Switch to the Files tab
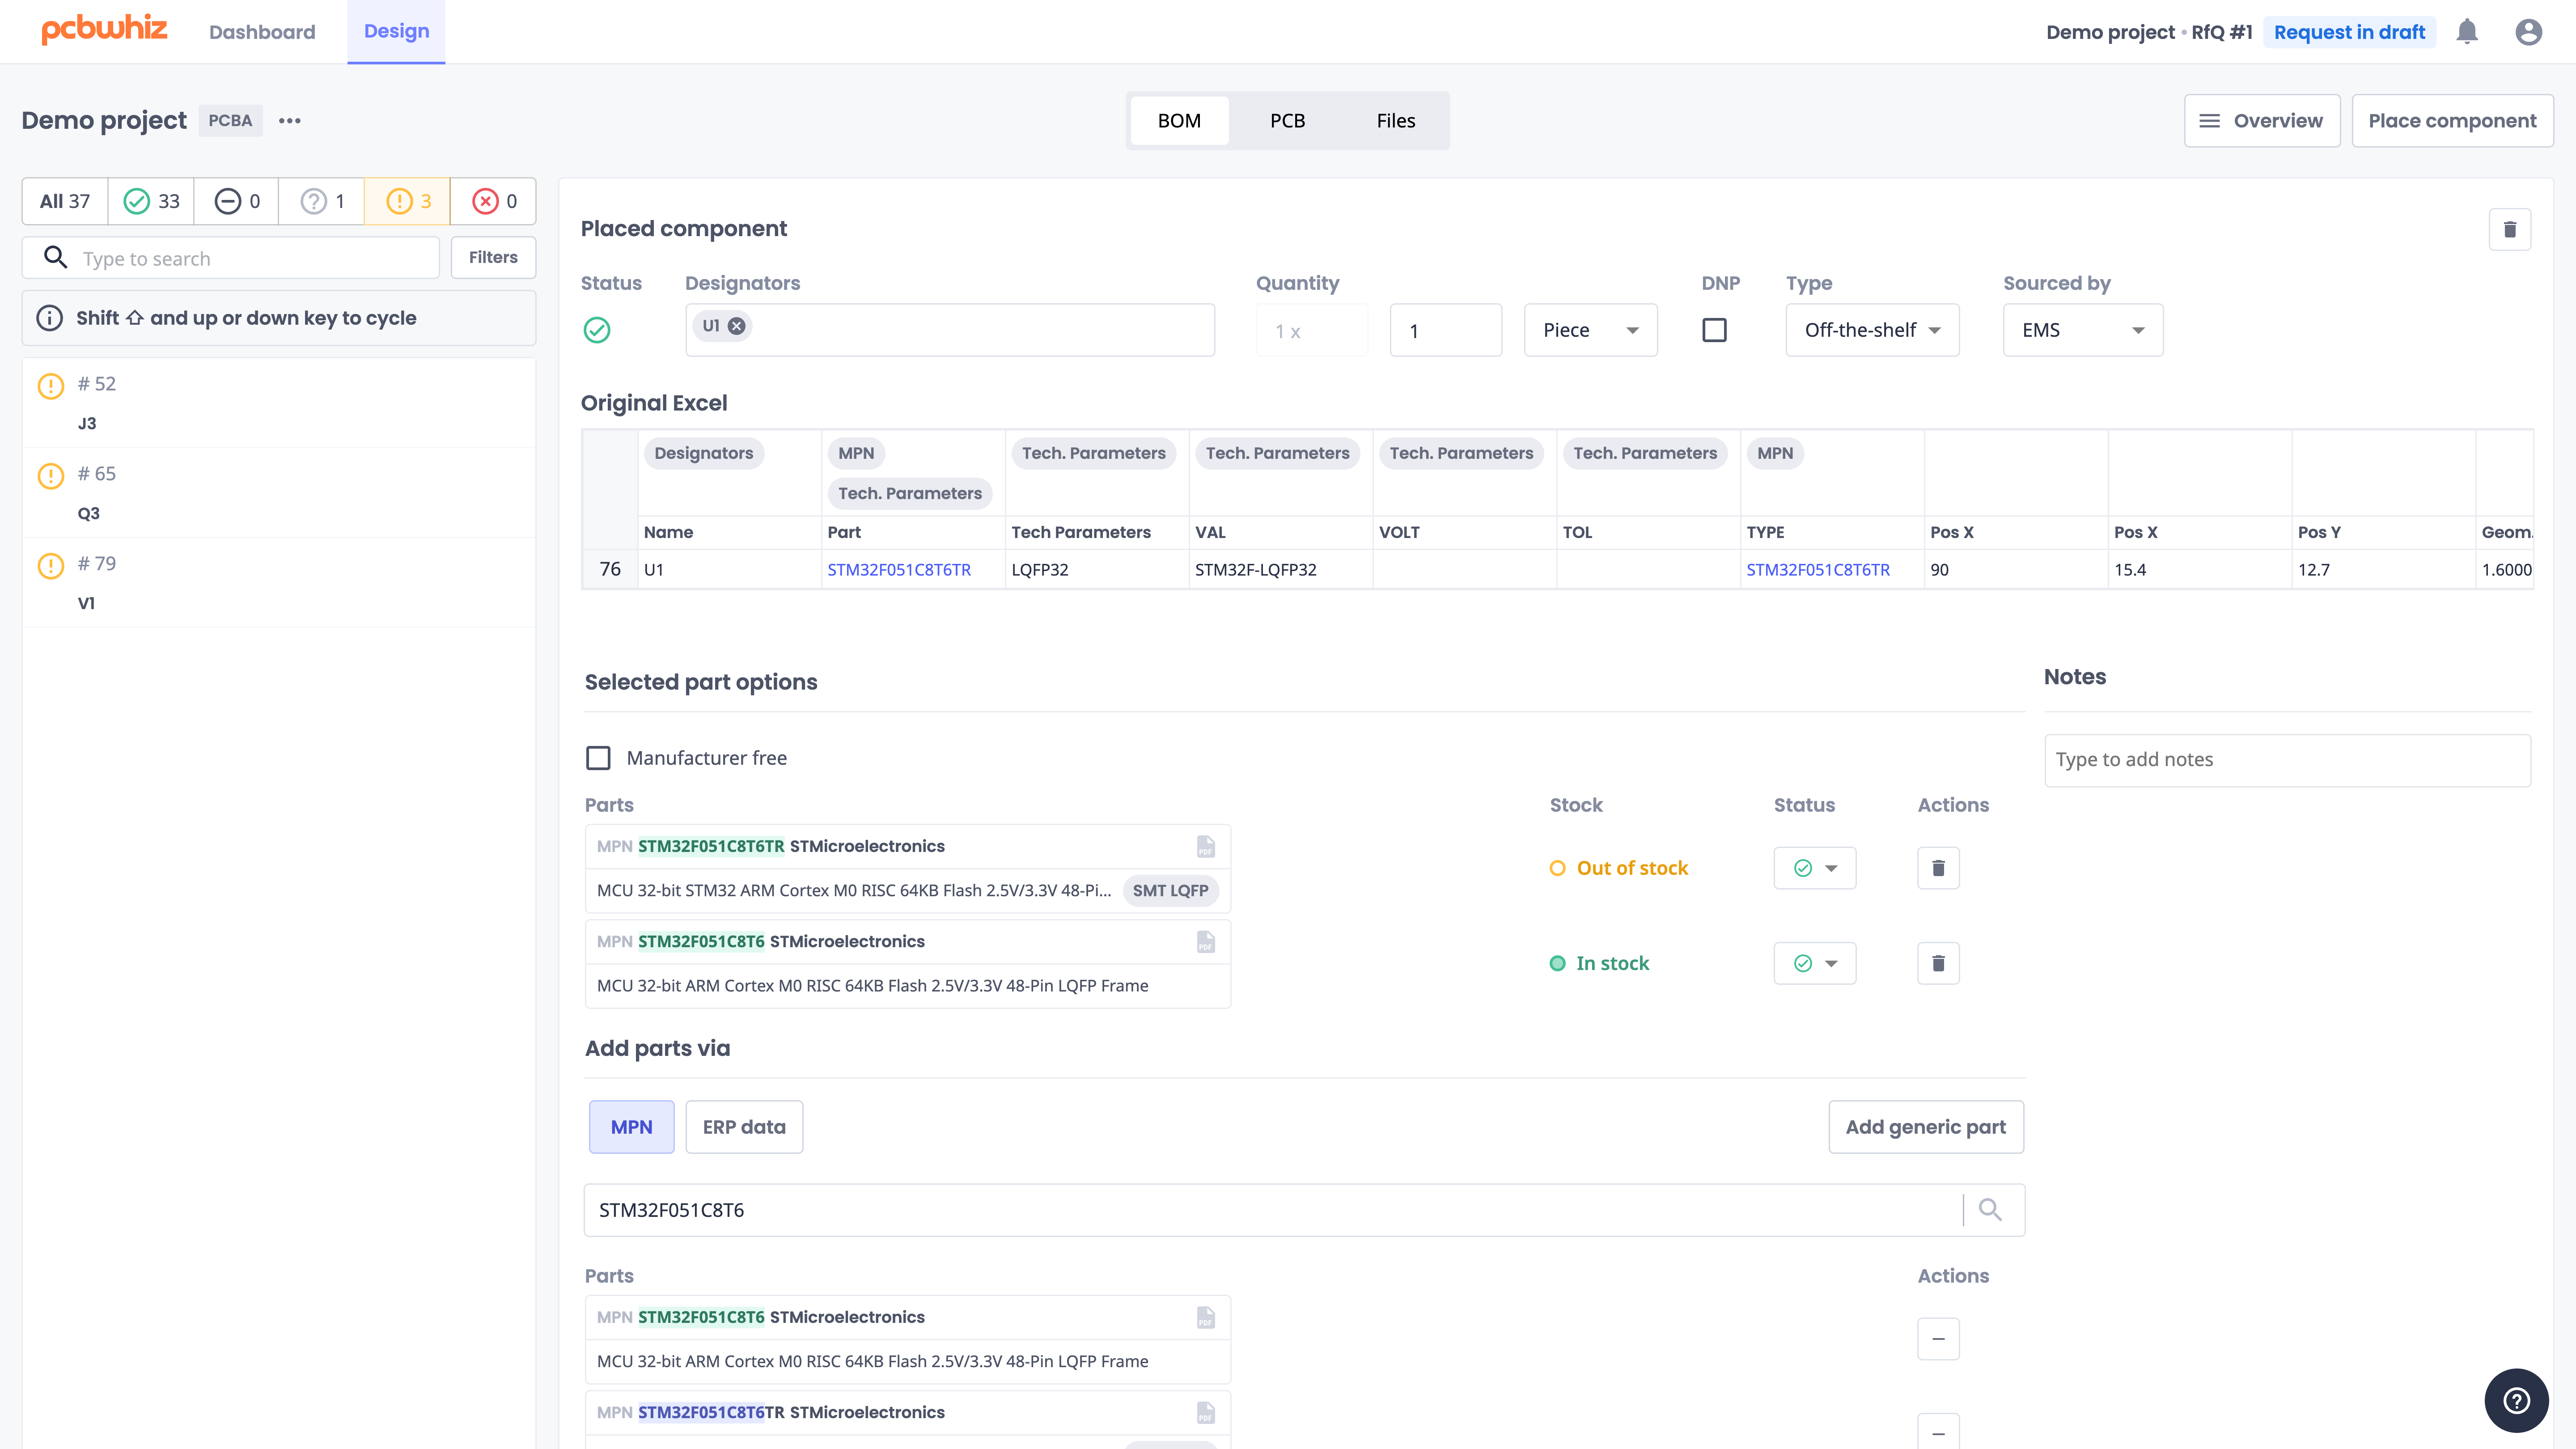This screenshot has width=2576, height=1449. [1395, 121]
